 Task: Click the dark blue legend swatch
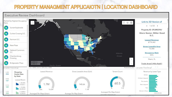(17, 84)
